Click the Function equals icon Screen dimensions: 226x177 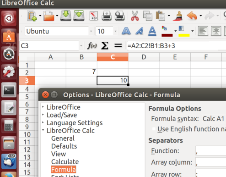tap(118, 45)
